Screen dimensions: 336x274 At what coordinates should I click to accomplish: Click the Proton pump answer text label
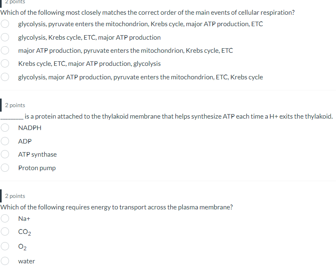pos(37,168)
